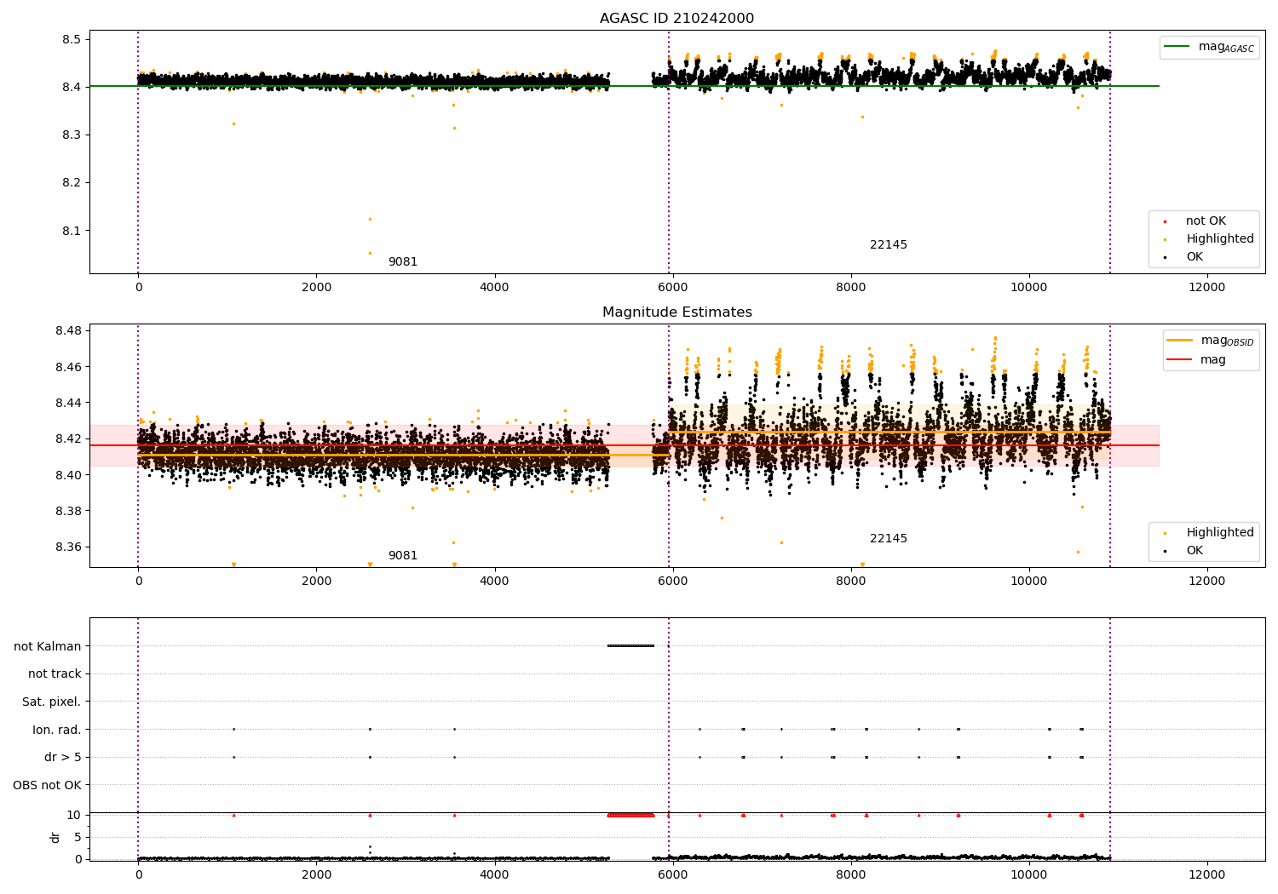Screen dimensions: 1278x894
Task: Click the 'dr > 5' row label
Action: [62, 757]
